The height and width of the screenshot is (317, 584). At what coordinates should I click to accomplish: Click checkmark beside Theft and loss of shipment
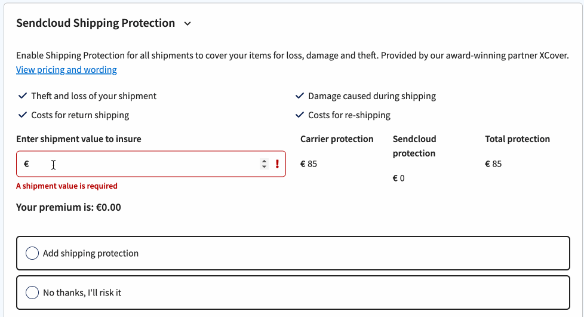click(23, 96)
